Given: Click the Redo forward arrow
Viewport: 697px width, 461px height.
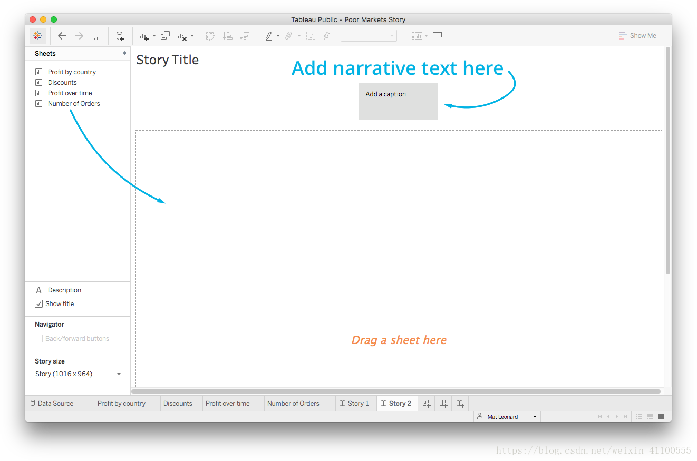Looking at the screenshot, I should [79, 36].
